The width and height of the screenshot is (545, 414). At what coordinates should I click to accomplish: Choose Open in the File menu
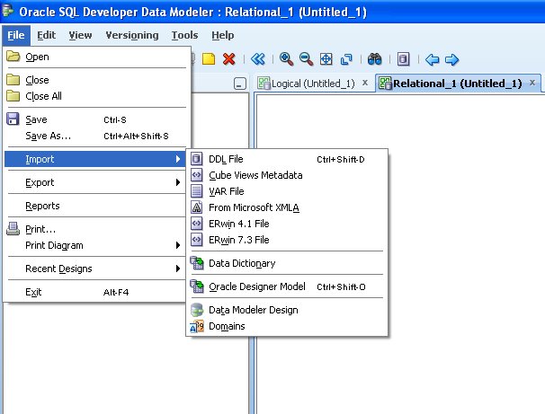pos(96,57)
